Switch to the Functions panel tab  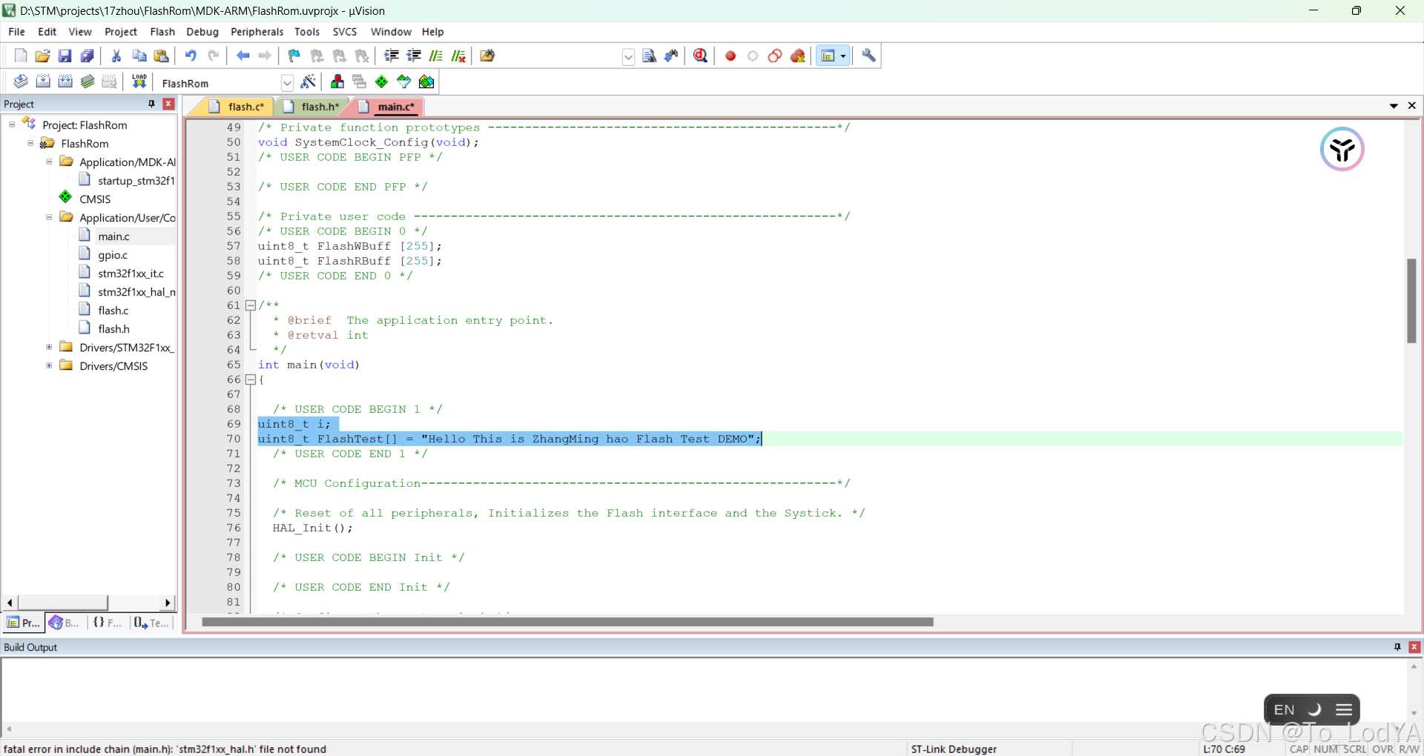108,623
